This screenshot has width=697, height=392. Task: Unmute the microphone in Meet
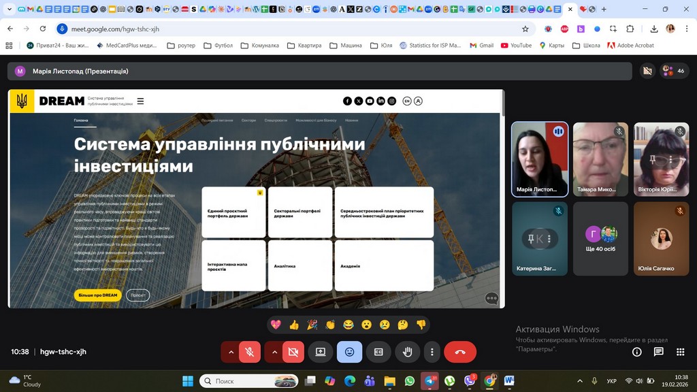[250, 352]
